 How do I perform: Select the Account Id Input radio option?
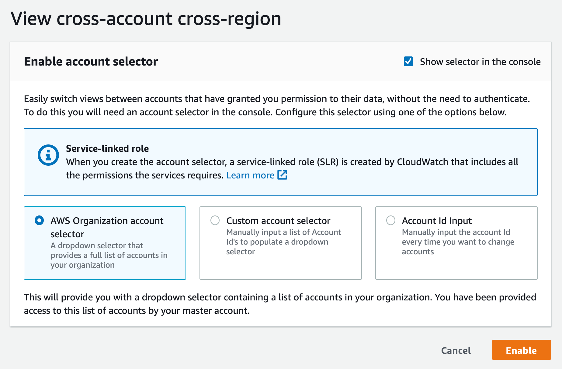(391, 220)
